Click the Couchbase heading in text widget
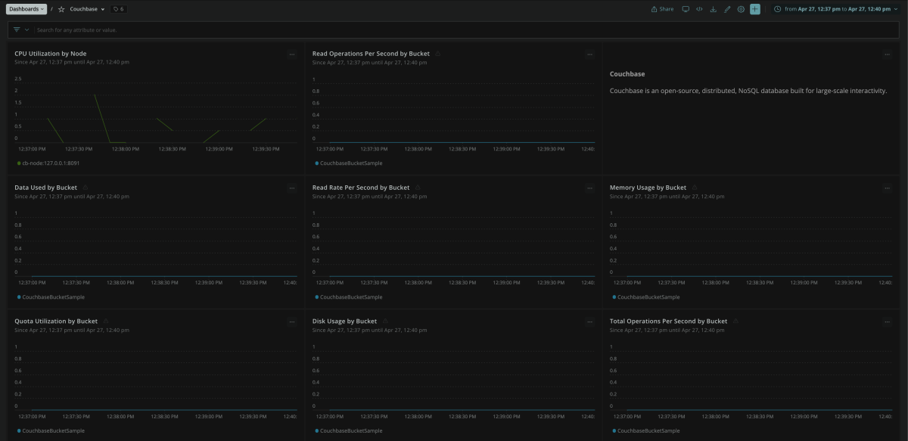 tap(627, 74)
